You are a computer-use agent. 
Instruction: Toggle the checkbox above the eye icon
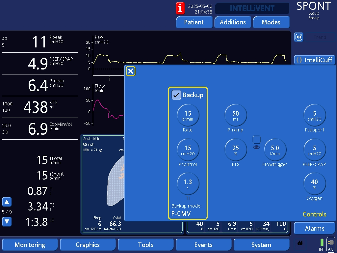(257, 139)
